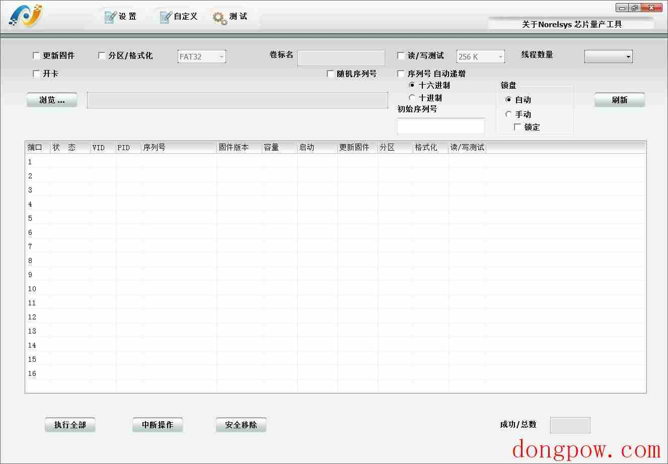The height and width of the screenshot is (464, 668).
Task: Select port row 3 in table
Action: tap(335, 190)
